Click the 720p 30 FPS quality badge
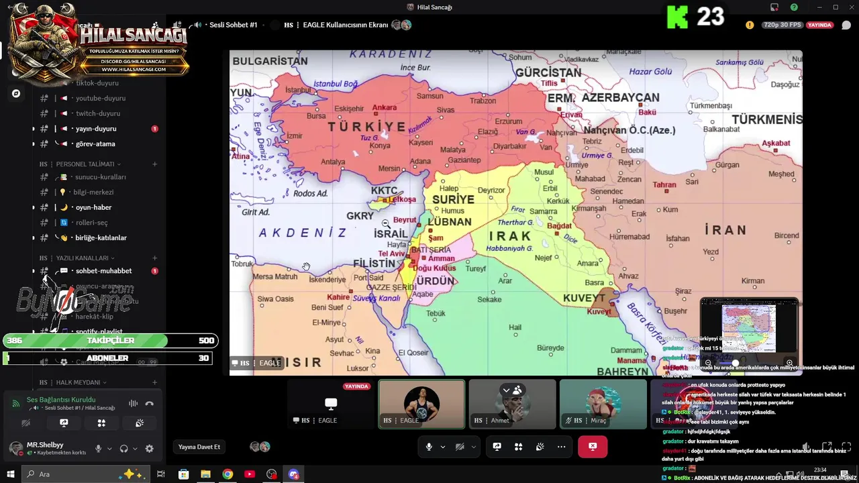 click(x=782, y=25)
